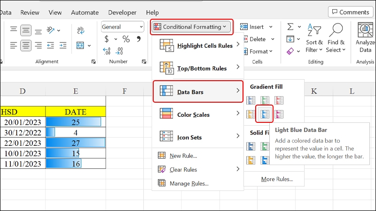This screenshot has width=376, height=211.
Task: Click the Merge & Center icon
Action: tap(80, 45)
